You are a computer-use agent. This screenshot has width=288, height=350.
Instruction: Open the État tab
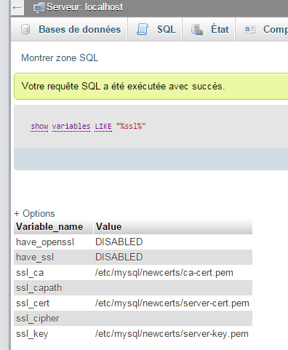(209, 29)
